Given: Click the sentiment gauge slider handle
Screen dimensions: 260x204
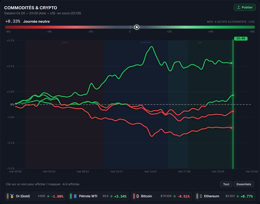Looking at the screenshot, I should (137, 27).
